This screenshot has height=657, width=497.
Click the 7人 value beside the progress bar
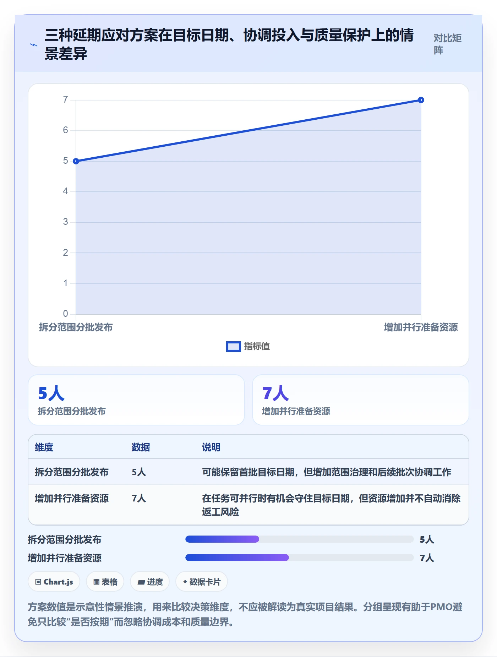[427, 558]
